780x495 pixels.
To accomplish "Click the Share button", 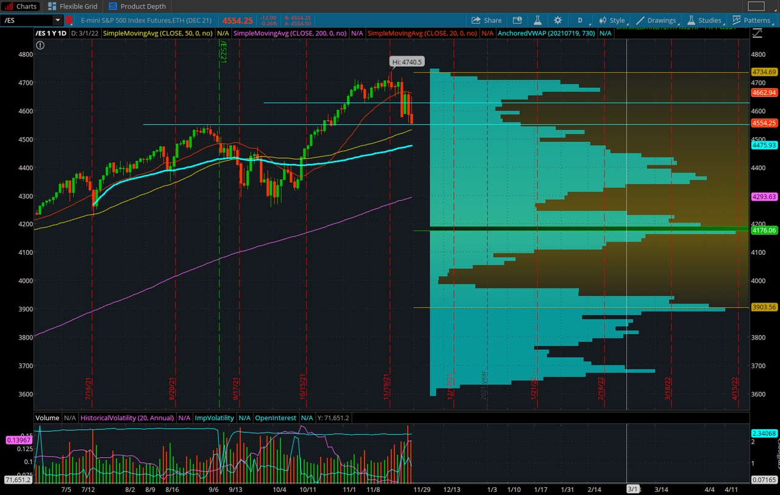I will pyautogui.click(x=486, y=20).
